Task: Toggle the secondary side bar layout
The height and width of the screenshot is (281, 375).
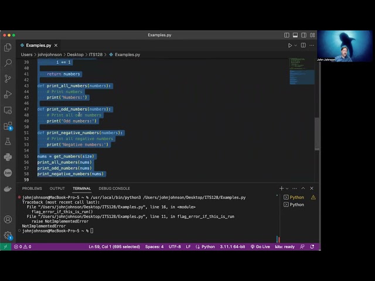Action: [304, 35]
